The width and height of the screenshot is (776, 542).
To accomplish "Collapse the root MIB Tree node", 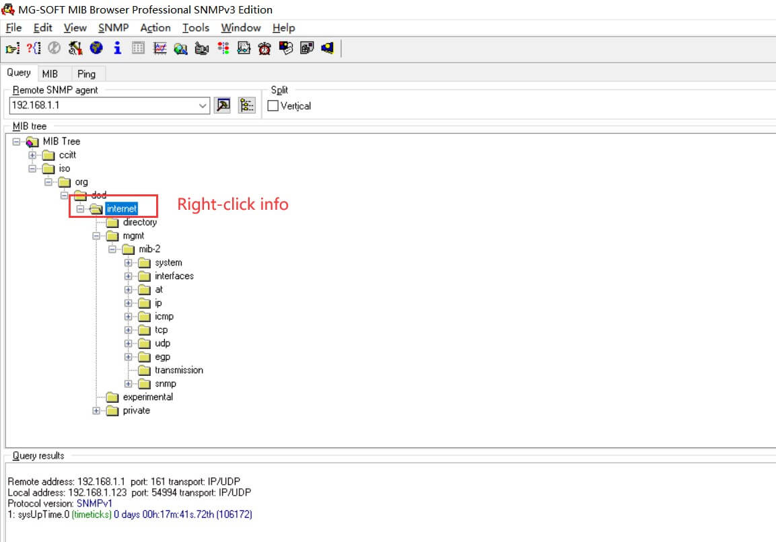I will click(x=16, y=142).
